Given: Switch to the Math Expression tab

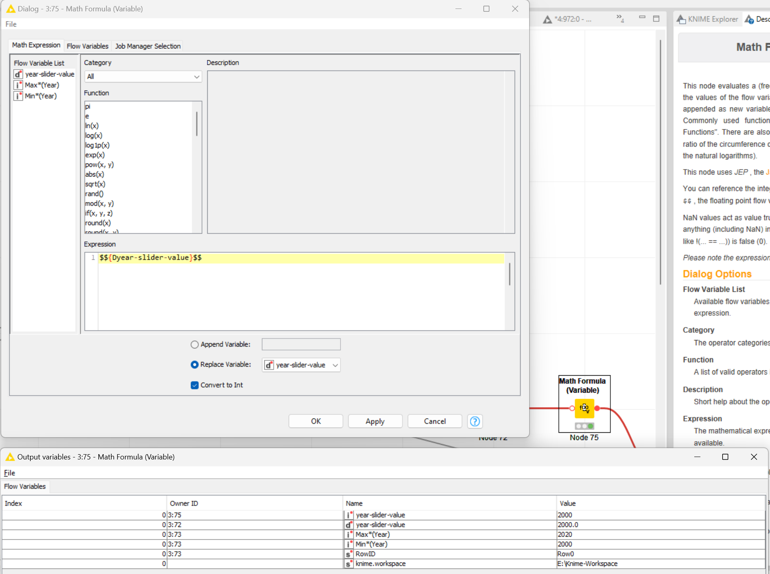Looking at the screenshot, I should tap(36, 45).
